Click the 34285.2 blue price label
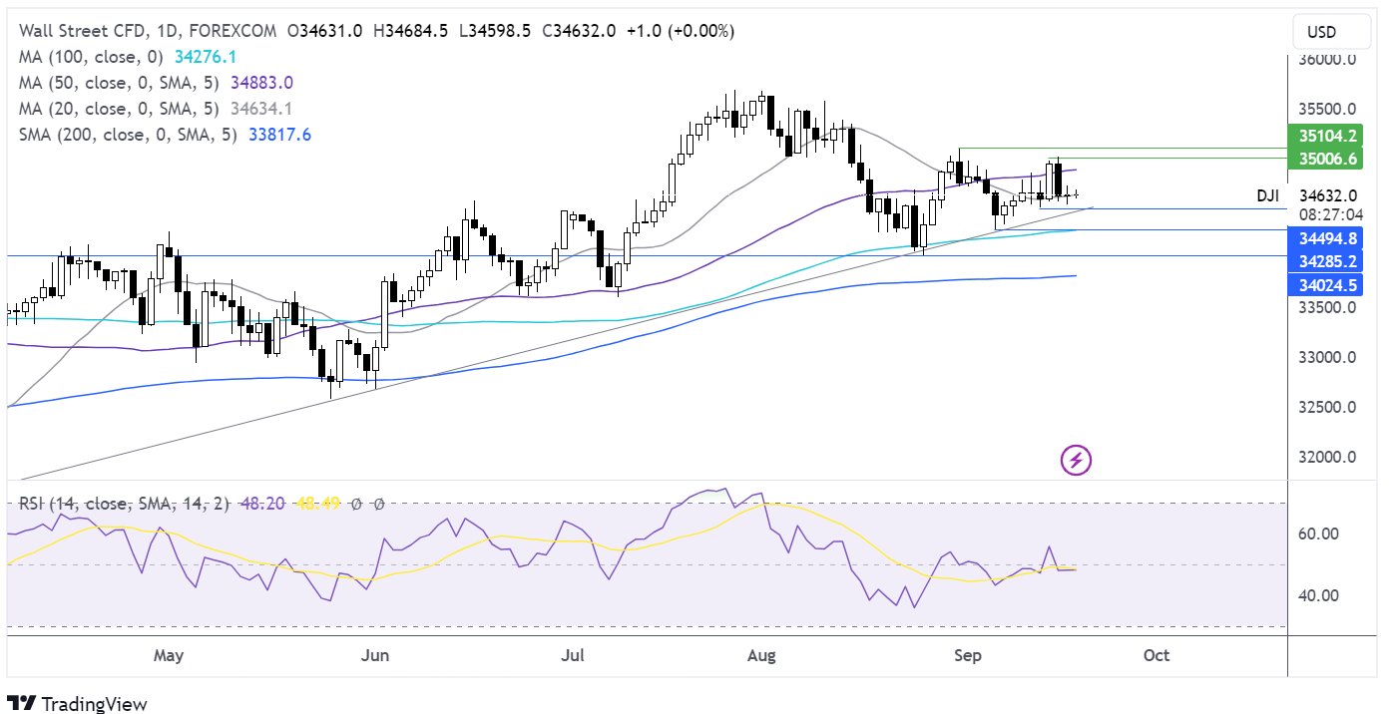The image size is (1389, 714). click(1327, 261)
